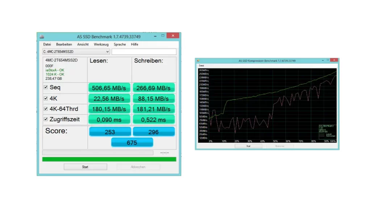The width and height of the screenshot is (371, 208).
Task: Open the Bearbeiten menu
Action: click(x=64, y=44)
